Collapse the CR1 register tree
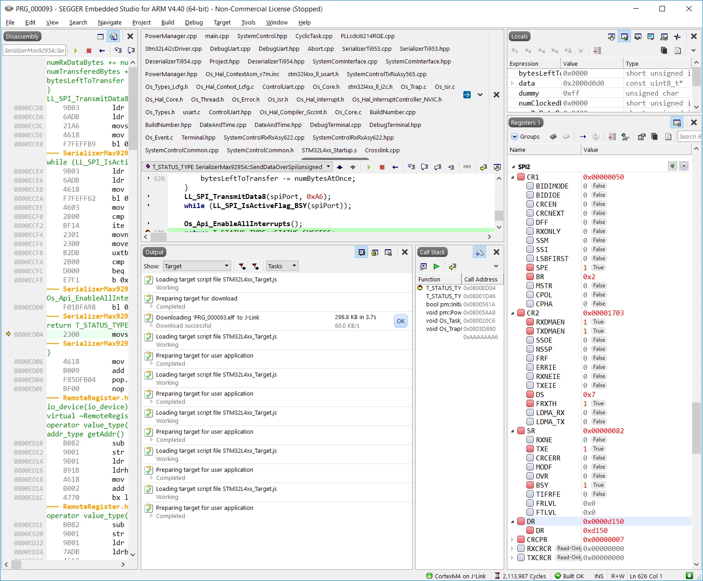 click(x=513, y=177)
